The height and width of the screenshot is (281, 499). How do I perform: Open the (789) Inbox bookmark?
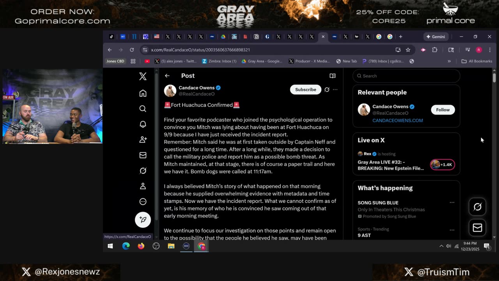click(x=383, y=61)
